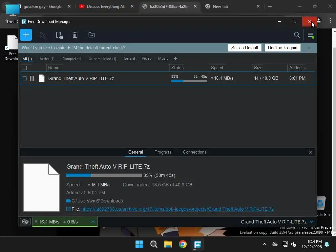Open the Windows Start menu
The height and width of the screenshot is (252, 336).
pos(139,244)
